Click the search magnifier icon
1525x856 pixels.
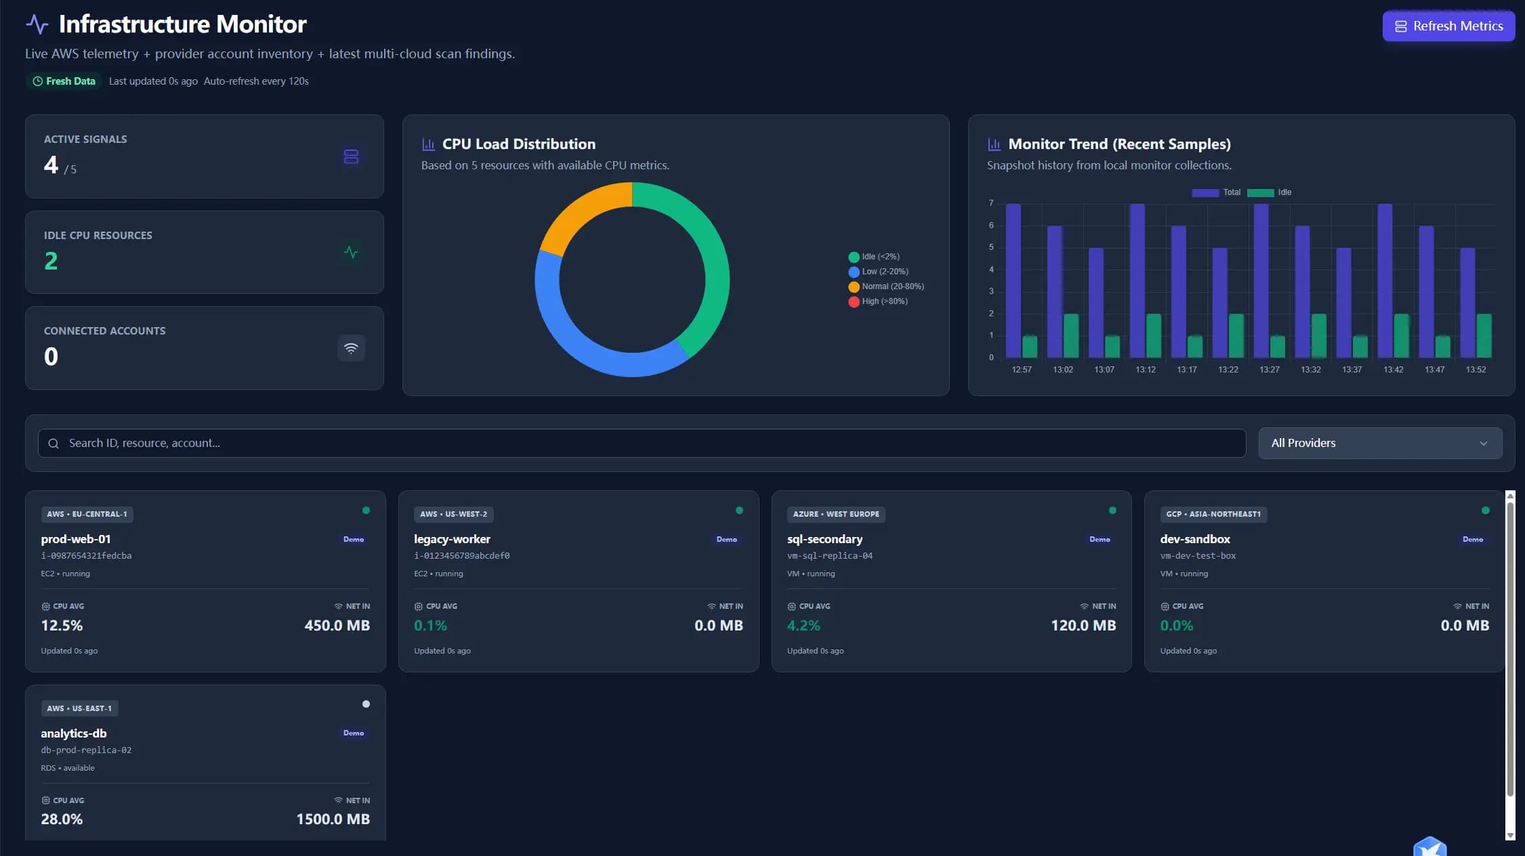[54, 444]
